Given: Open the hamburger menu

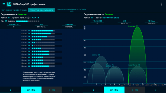Looking at the screenshot, I should 4,4.
